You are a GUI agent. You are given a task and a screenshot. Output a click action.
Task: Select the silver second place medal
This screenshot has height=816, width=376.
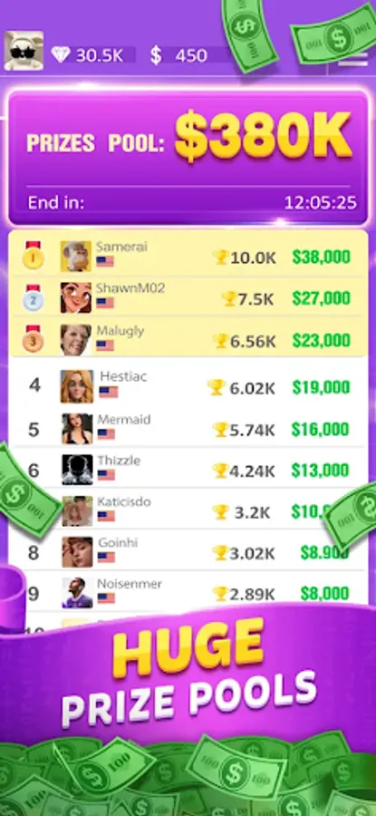tap(34, 298)
